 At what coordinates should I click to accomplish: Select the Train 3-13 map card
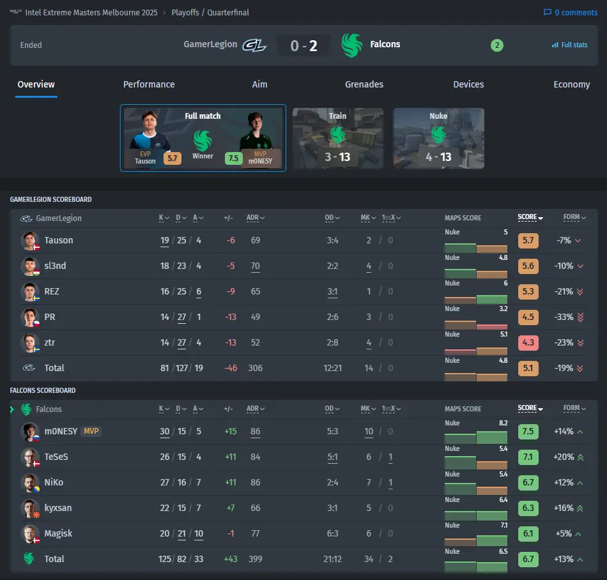[x=338, y=138]
